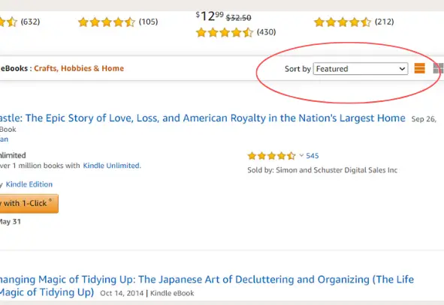The width and height of the screenshot is (444, 305).
Task: Open the (212) review count
Action: [384, 22]
